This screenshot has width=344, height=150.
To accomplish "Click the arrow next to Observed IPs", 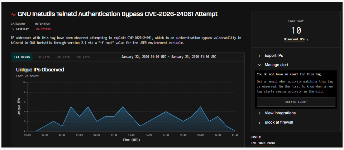I will pos(307,40).
